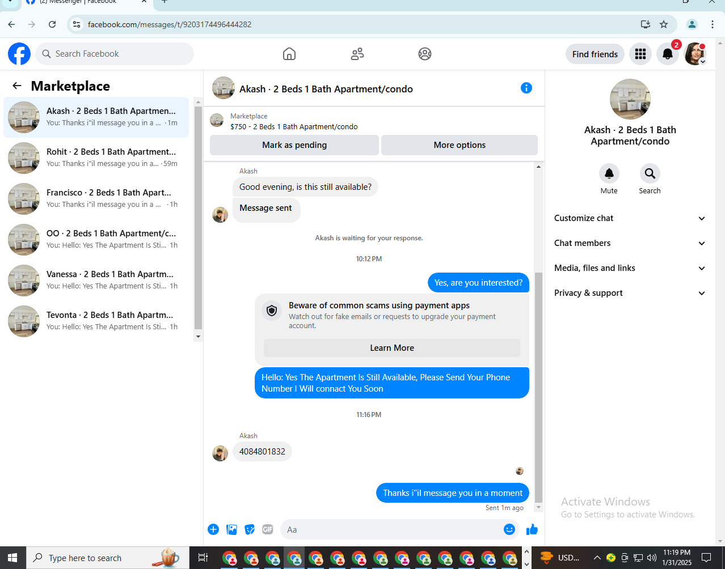
Task: Open the emoji picker in message box
Action: (509, 529)
